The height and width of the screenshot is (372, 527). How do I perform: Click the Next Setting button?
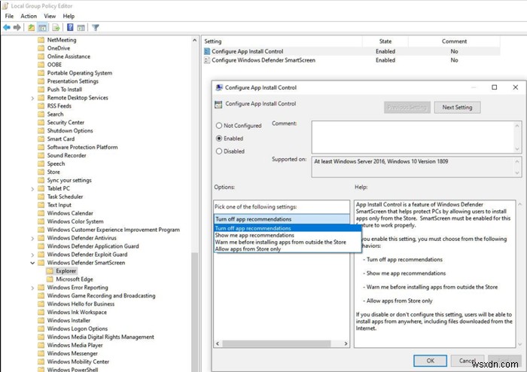pos(457,107)
